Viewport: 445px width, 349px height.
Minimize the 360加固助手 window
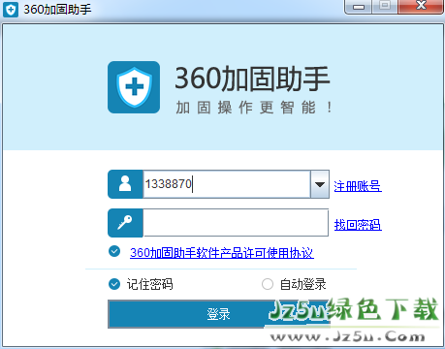coord(359,7)
